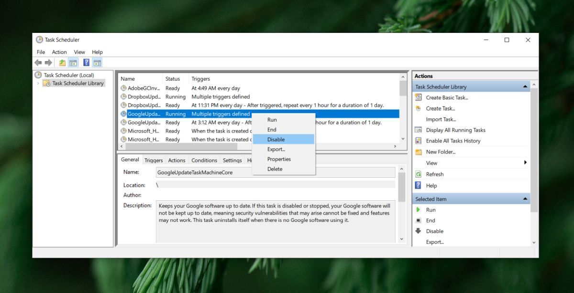Click the green Refresh icon
The height and width of the screenshot is (293, 574).
pyautogui.click(x=419, y=174)
